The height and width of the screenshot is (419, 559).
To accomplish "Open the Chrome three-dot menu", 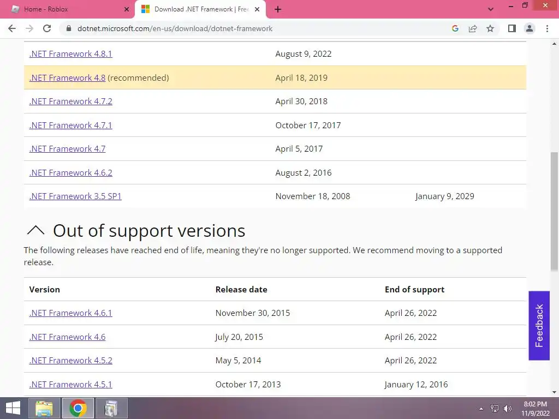I will pos(547,28).
